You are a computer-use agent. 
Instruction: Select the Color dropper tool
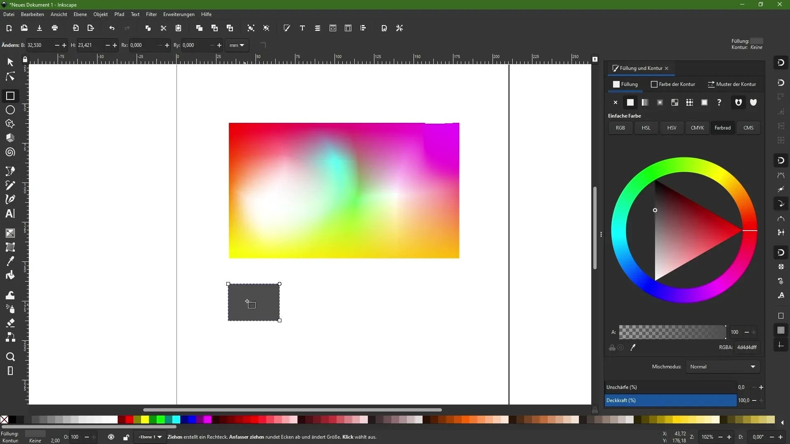10,261
